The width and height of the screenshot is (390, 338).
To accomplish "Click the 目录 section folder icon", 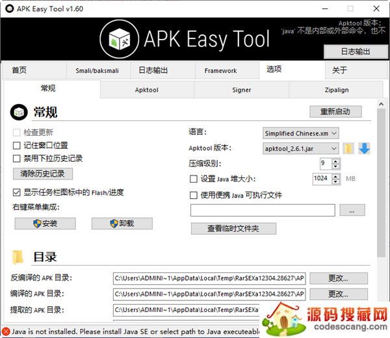I will coord(18,257).
